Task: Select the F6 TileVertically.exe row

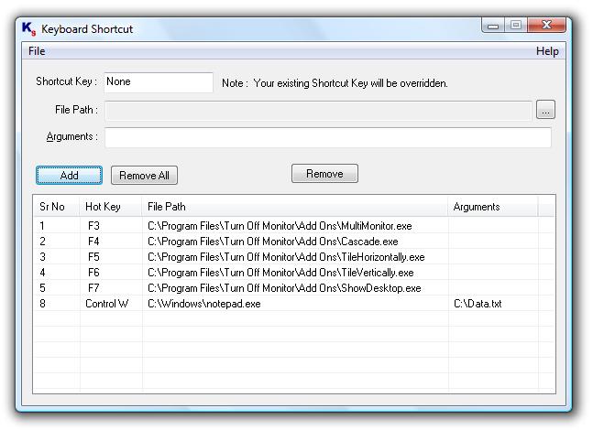Action: click(294, 273)
